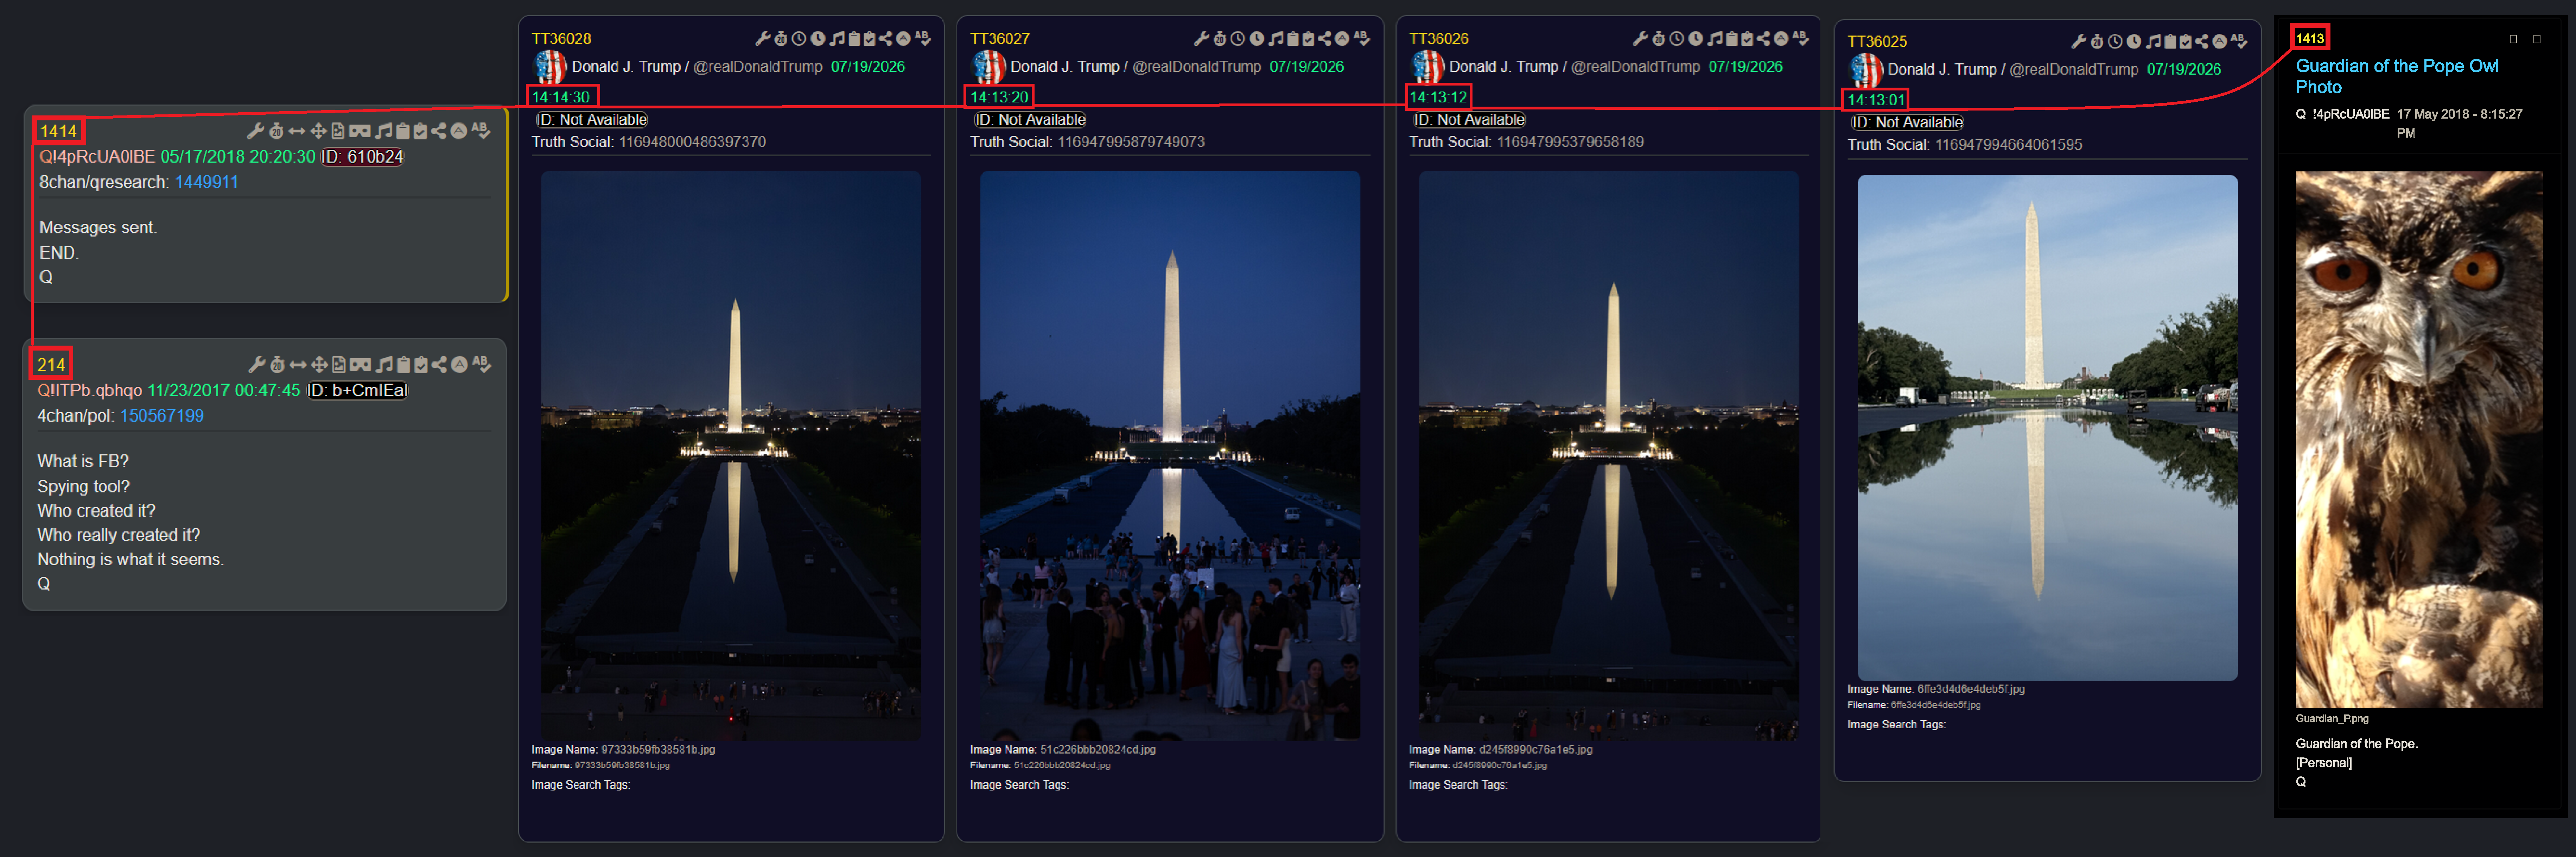Click the wrench icon on post 214
Image resolution: width=2576 pixels, height=857 pixels.
(x=257, y=365)
